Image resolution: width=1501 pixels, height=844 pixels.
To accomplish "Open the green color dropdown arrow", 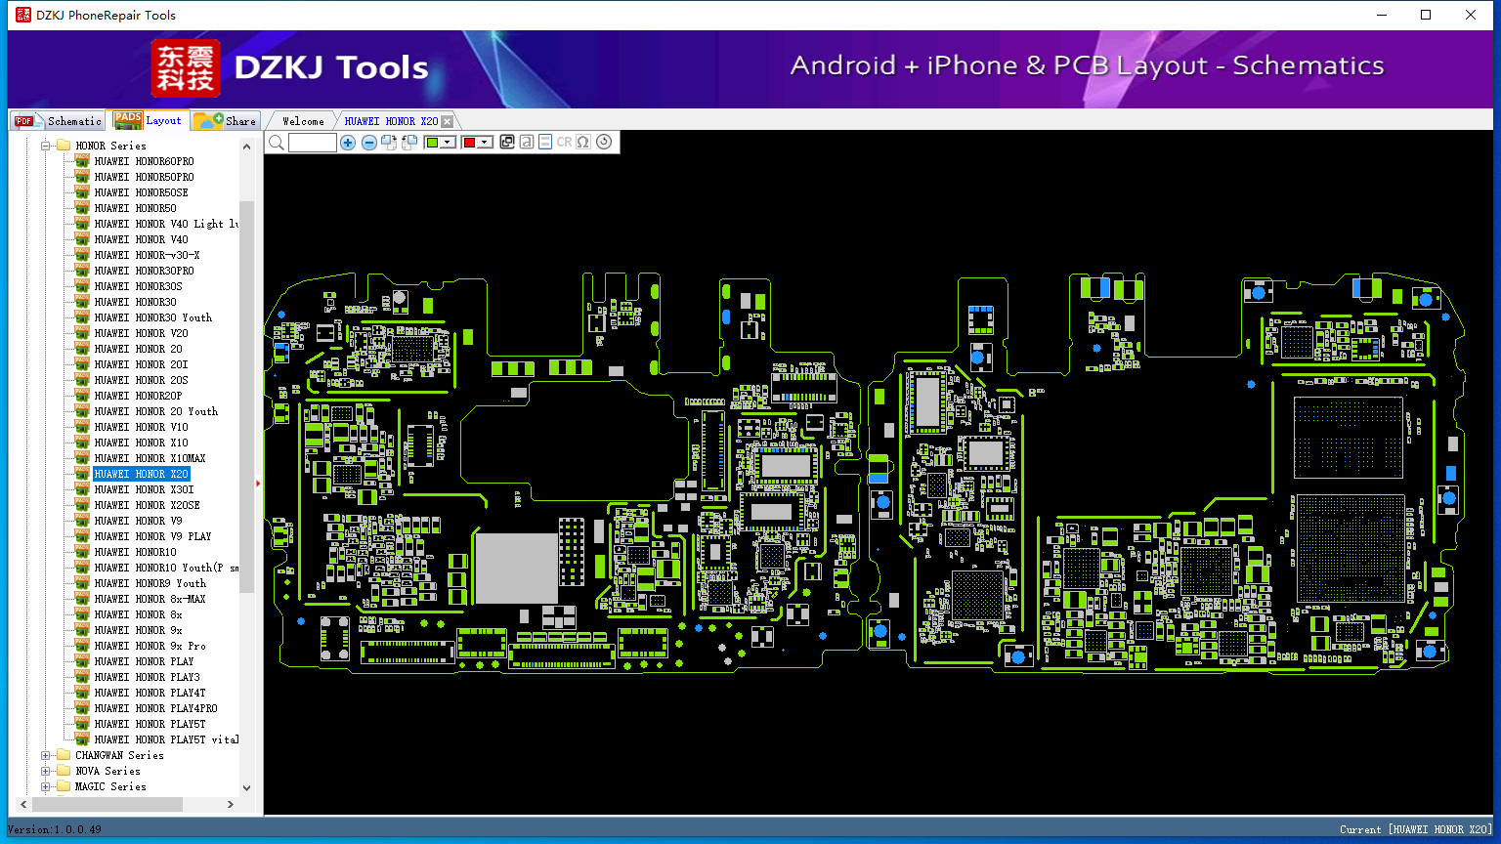I will pyautogui.click(x=449, y=143).
